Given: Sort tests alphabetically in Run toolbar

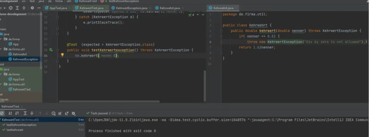Looking at the screenshot, I should 10,113.
